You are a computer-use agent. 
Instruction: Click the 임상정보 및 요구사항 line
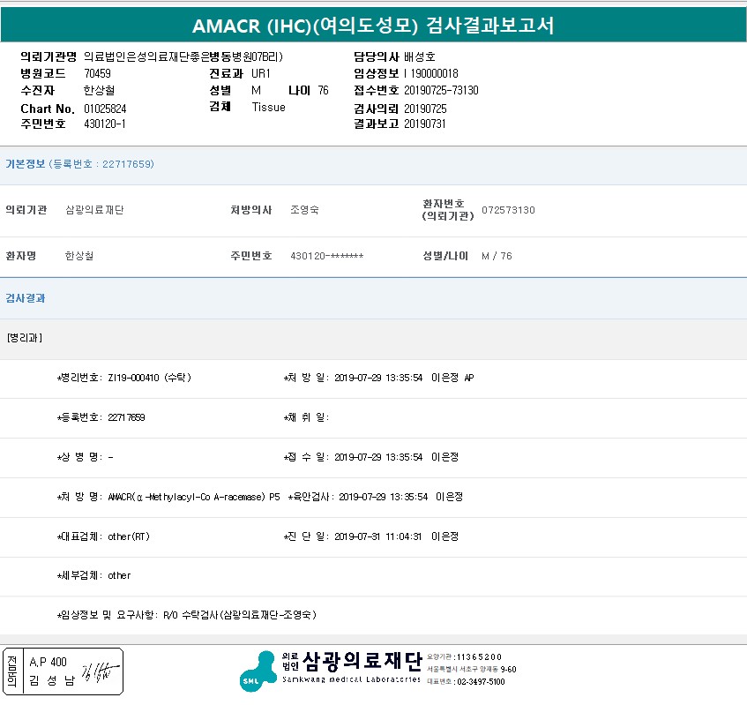(186, 614)
